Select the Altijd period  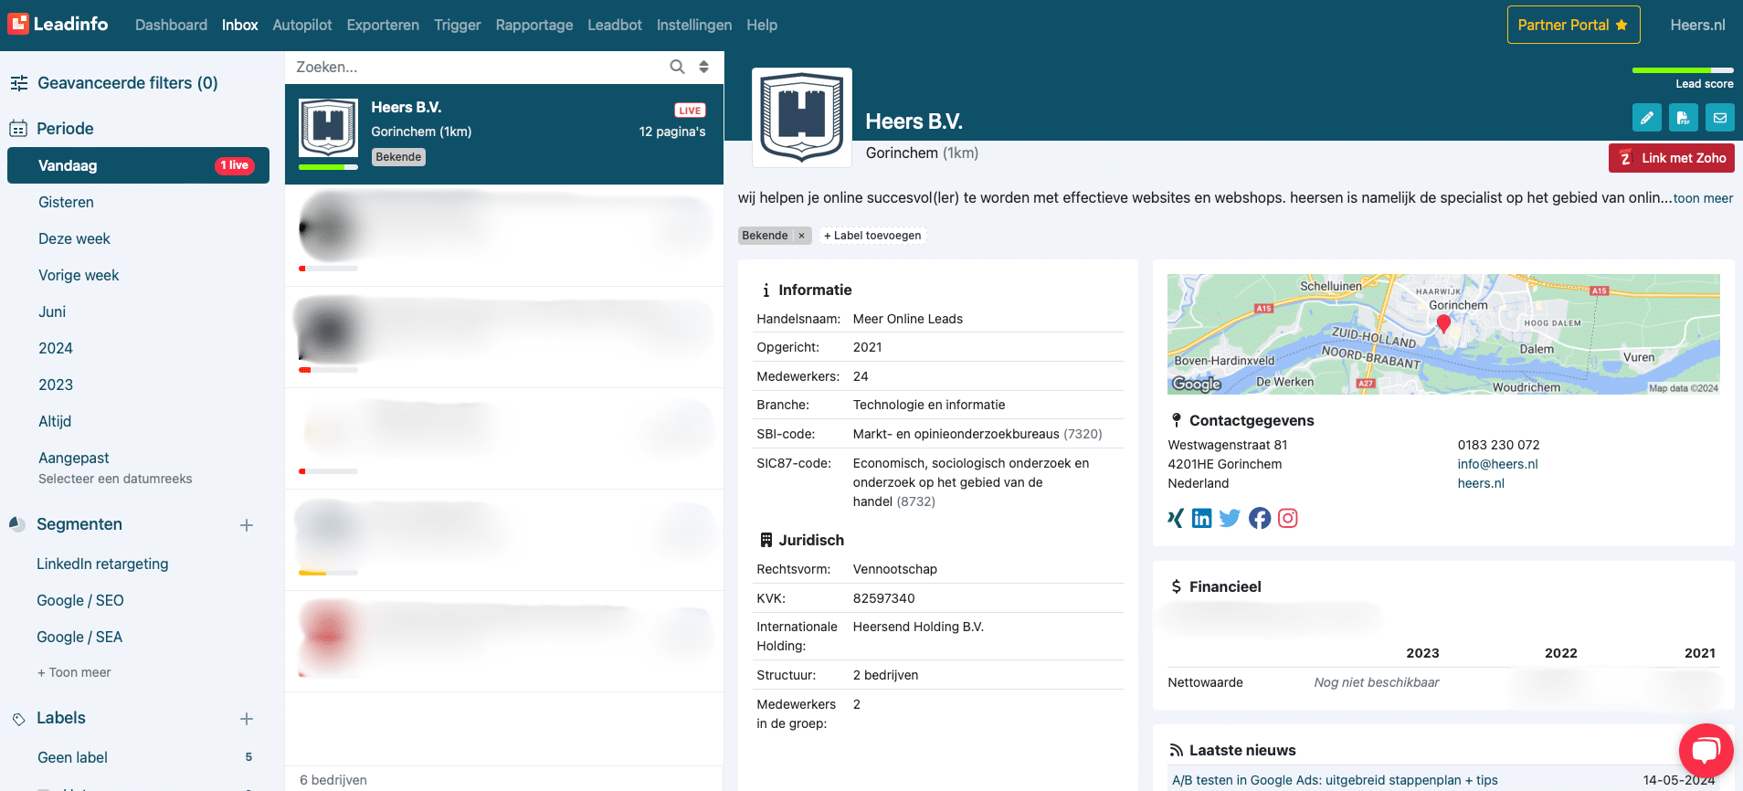tap(55, 421)
